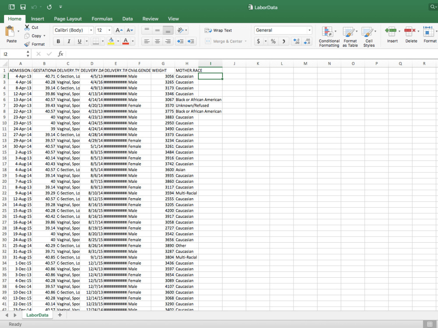Open the quick access toolbar customize arrow
The height and width of the screenshot is (328, 438).
click(x=60, y=7)
